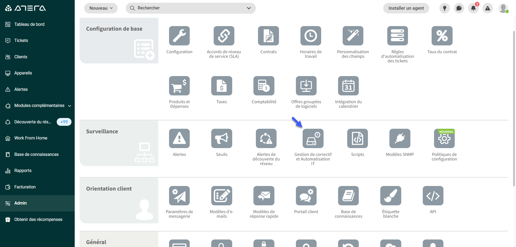Open the Base de connaissances admin tile
Screen dimensions: 516x247
[348, 196]
